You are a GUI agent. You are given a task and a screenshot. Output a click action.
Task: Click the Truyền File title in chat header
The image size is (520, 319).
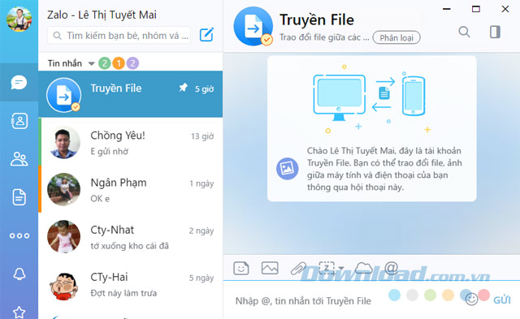click(x=317, y=19)
